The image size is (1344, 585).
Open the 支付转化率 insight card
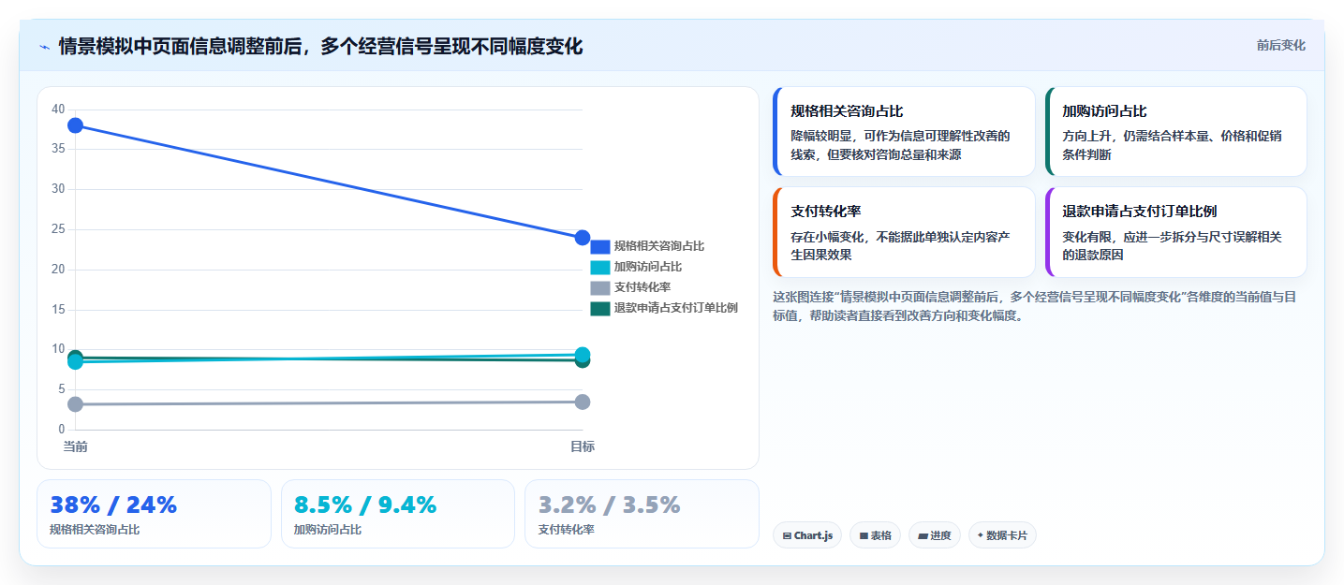click(904, 232)
